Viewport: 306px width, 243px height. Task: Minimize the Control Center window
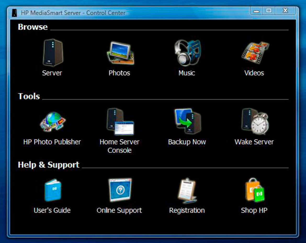pyautogui.click(x=256, y=11)
